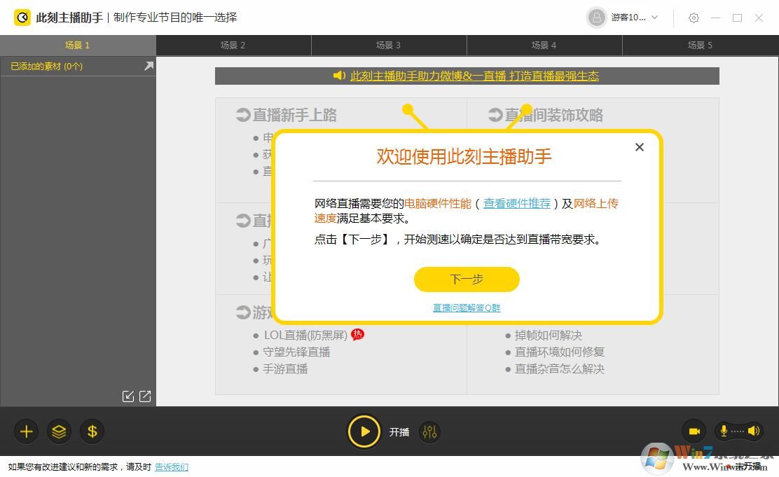Screen dimensions: 779x477
Task: Click the edit icon below the material panel
Action: [x=128, y=396]
